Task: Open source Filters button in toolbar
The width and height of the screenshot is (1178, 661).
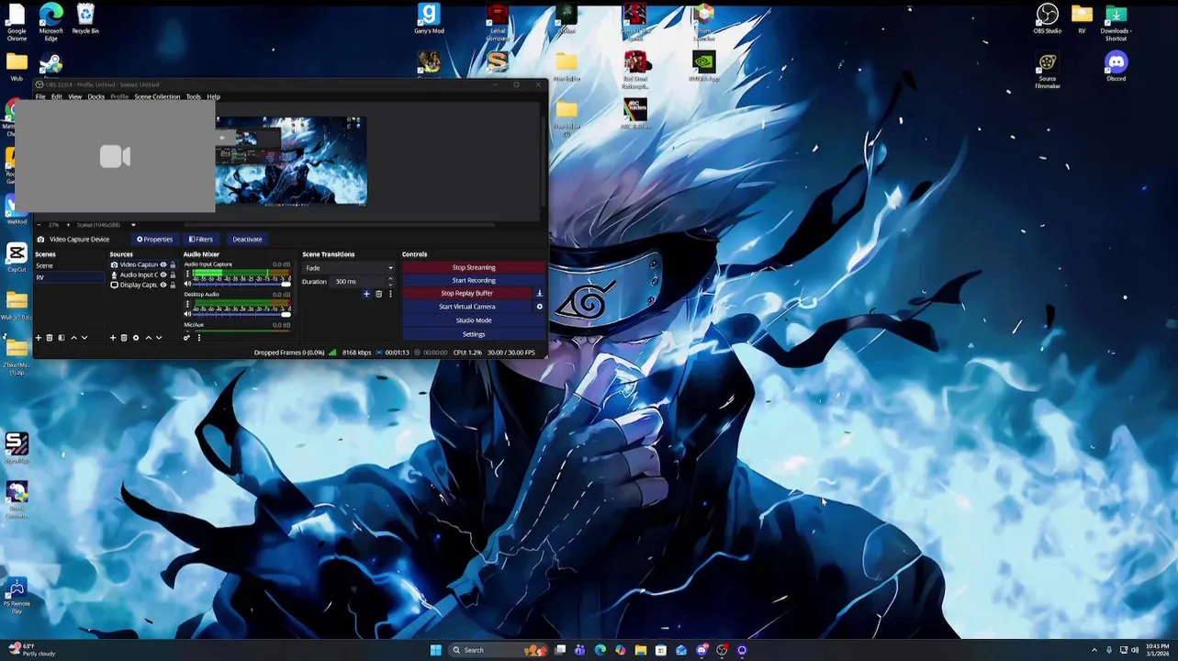Action: tap(201, 239)
